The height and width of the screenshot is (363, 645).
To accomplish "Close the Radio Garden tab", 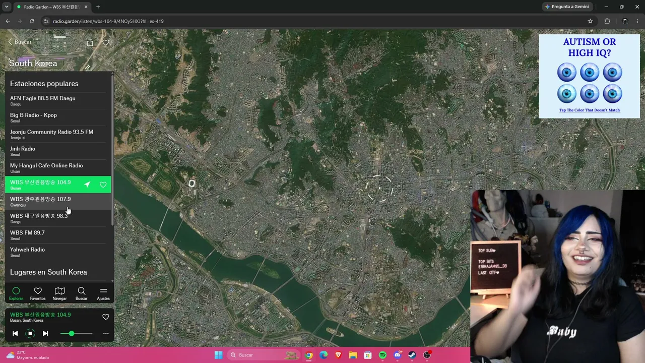I will (86, 7).
